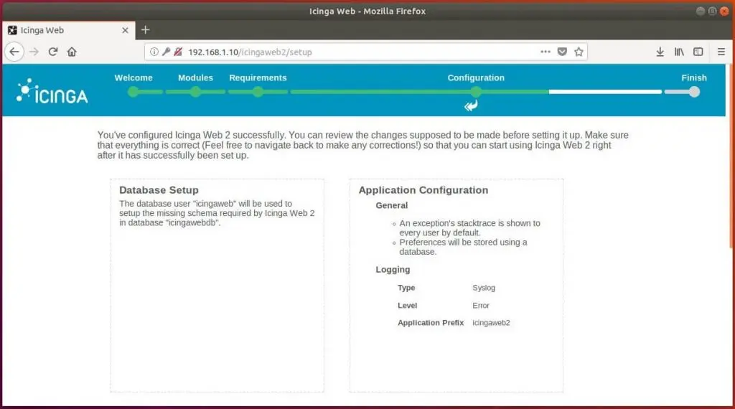Screen dimensions: 735x409
Task: Click the database user description paragraph
Action: (217, 213)
